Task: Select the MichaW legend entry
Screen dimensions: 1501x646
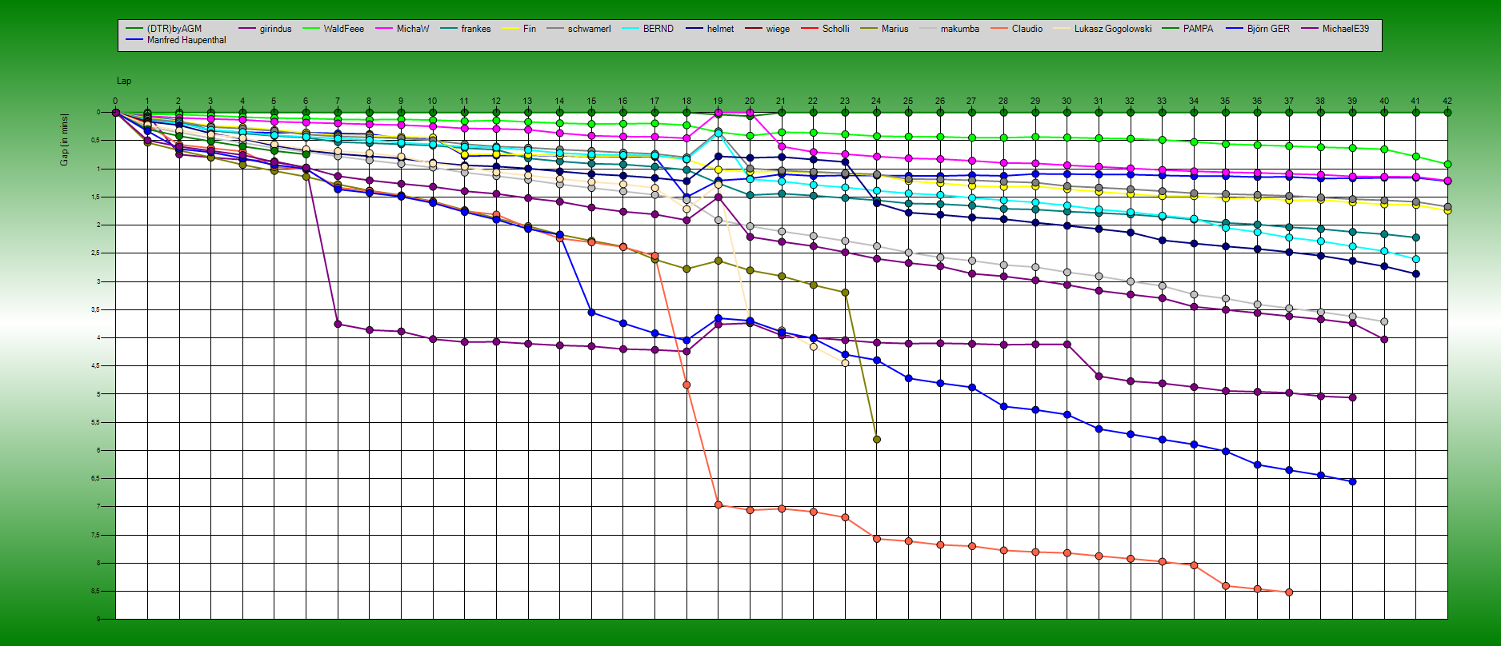Action: pos(402,29)
